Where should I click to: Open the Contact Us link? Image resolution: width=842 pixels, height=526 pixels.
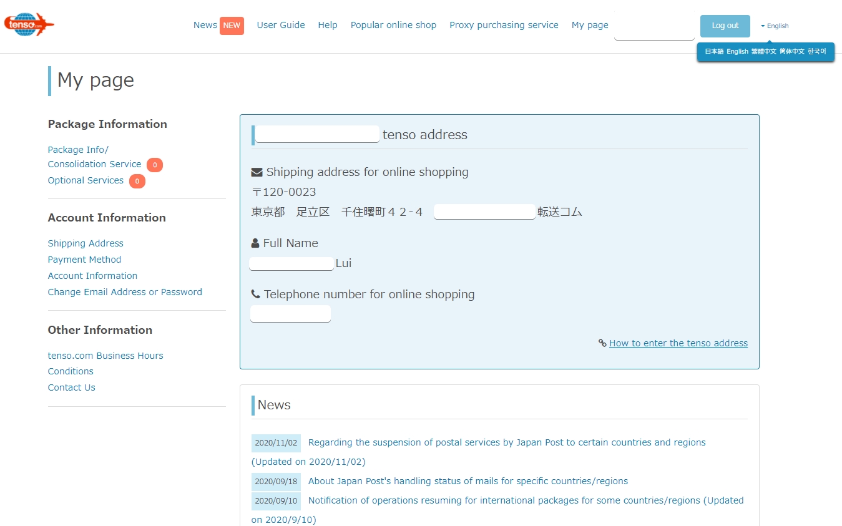pyautogui.click(x=72, y=387)
